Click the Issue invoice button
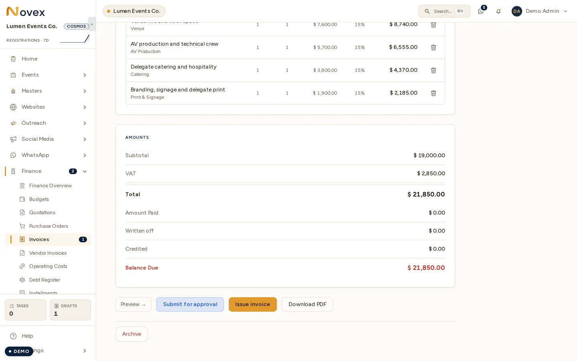The height and width of the screenshot is (361, 577). 252,304
